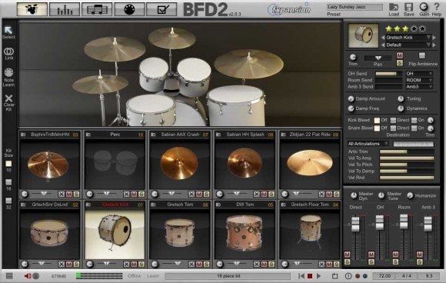Image resolution: width=446 pixels, height=283 pixels.
Task: Click the inspector Pan slider
Action: tap(378, 58)
